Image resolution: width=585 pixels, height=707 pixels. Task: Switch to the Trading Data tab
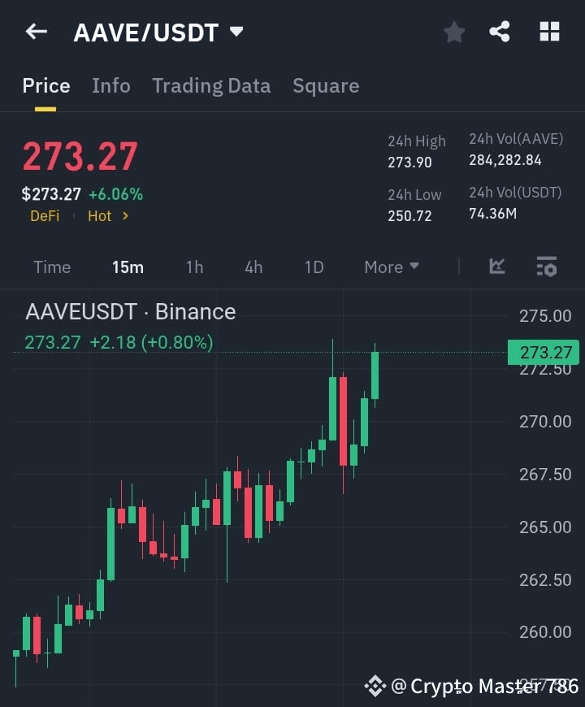pyautogui.click(x=211, y=85)
